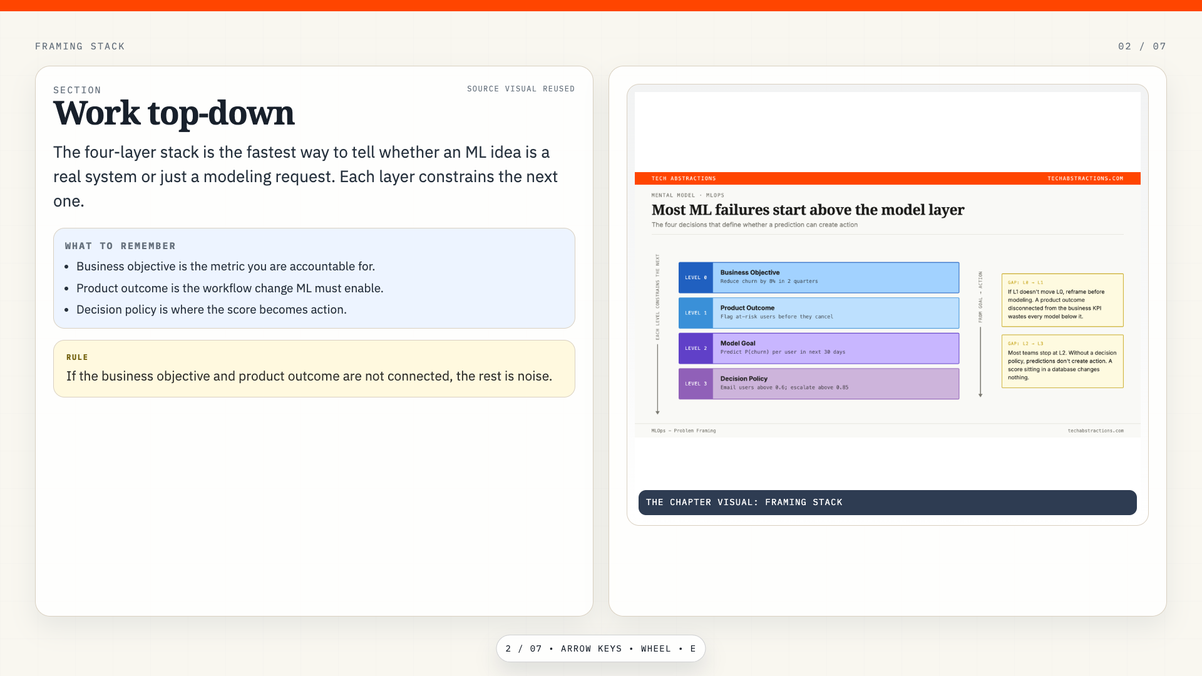1202x676 pixels.
Task: Click the 'Work top-down' section heading
Action: click(174, 113)
